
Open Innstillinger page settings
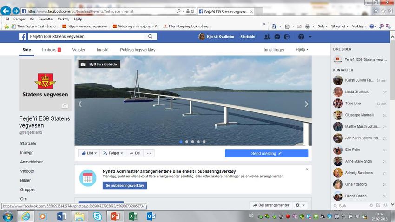pyautogui.click(x=274, y=50)
